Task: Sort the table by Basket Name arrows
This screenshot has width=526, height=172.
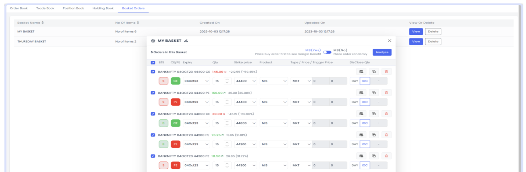Action: (x=43, y=23)
